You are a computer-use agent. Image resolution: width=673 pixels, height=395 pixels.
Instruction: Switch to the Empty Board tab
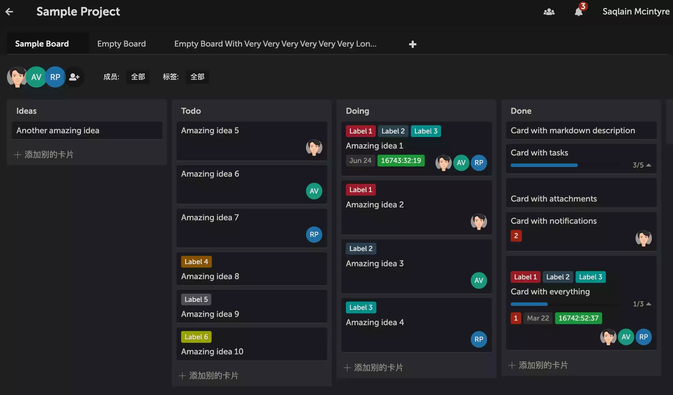pos(121,44)
